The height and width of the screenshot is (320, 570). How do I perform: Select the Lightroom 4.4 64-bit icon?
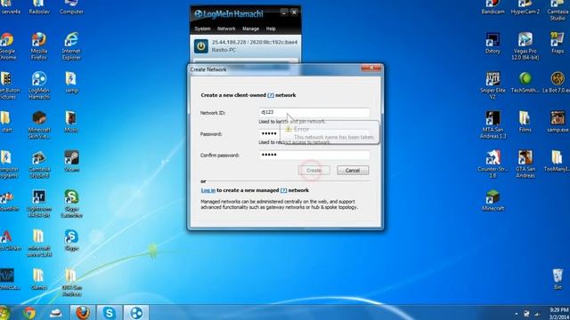coord(39,204)
